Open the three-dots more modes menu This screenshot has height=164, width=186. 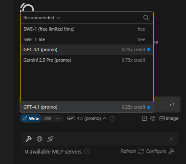[58, 118]
